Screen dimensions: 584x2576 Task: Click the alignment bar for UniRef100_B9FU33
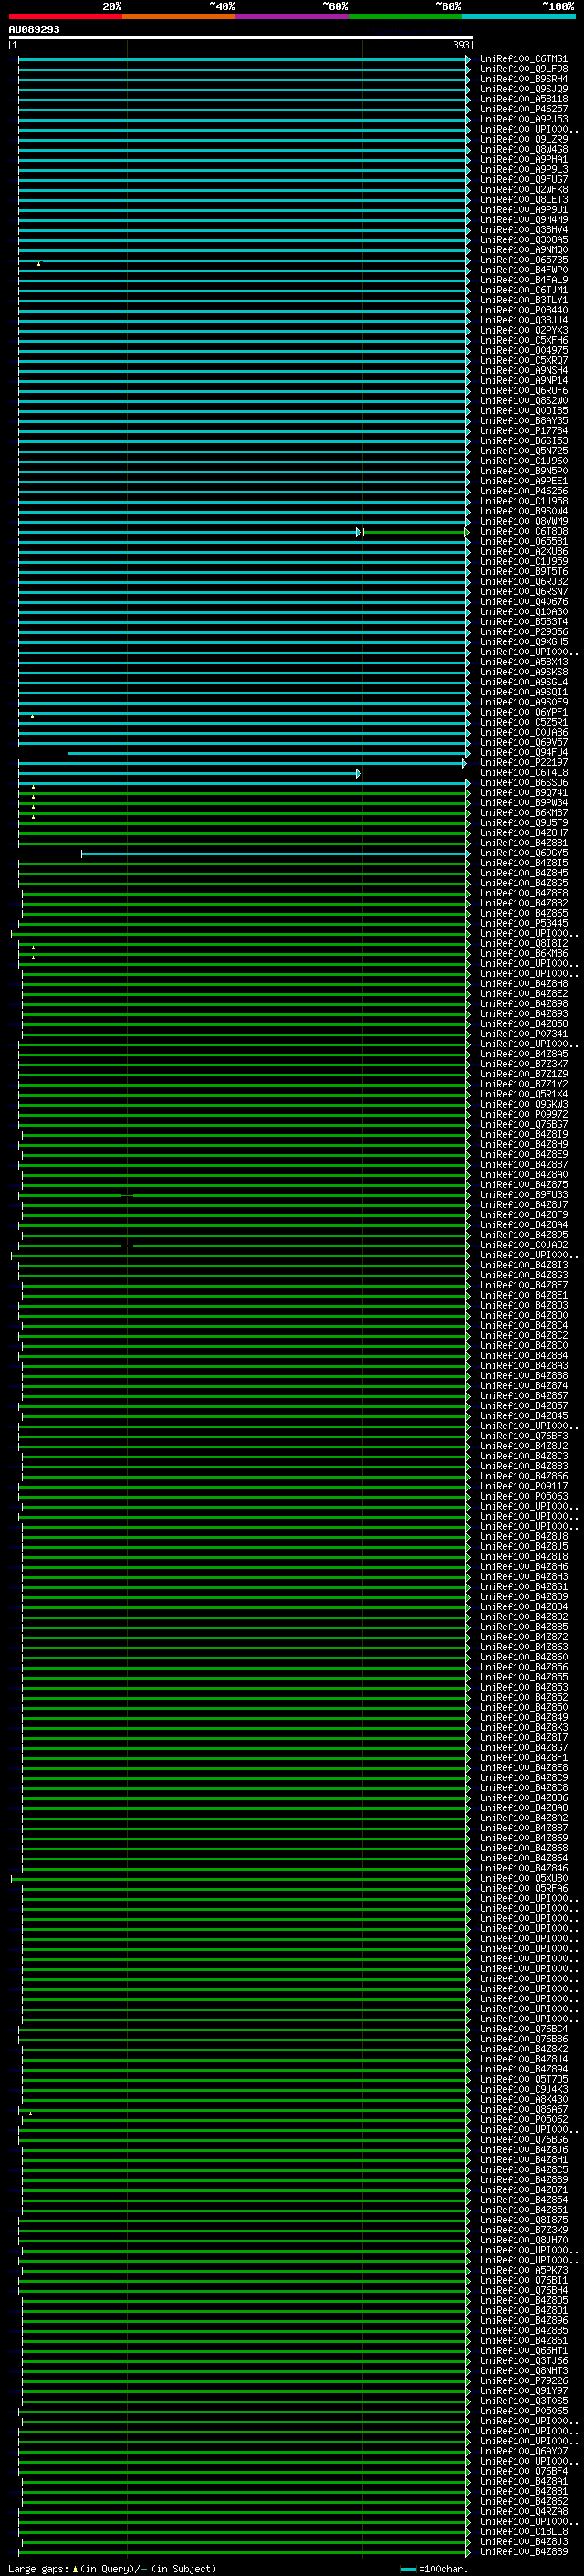point(244,1195)
